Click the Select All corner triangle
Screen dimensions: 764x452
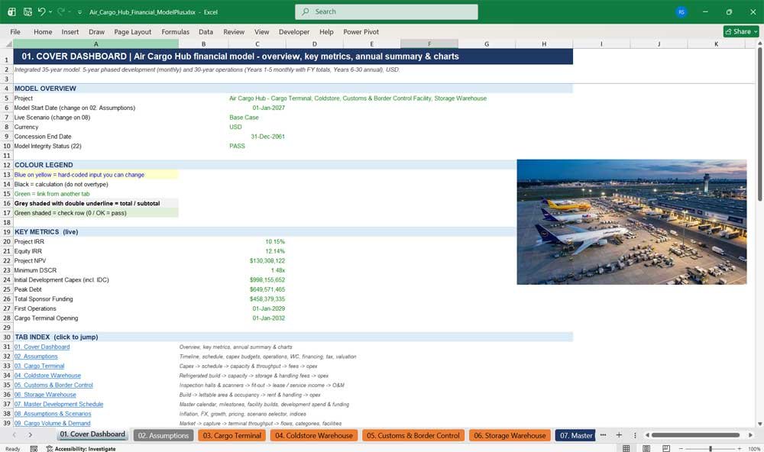click(8, 44)
